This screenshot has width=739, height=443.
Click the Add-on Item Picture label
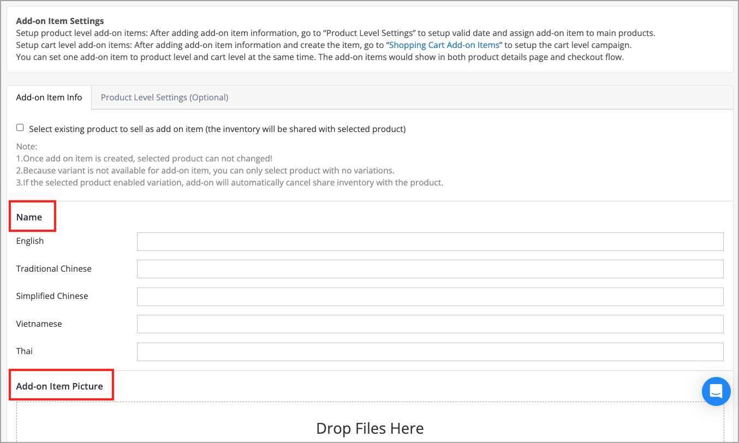pyautogui.click(x=59, y=385)
